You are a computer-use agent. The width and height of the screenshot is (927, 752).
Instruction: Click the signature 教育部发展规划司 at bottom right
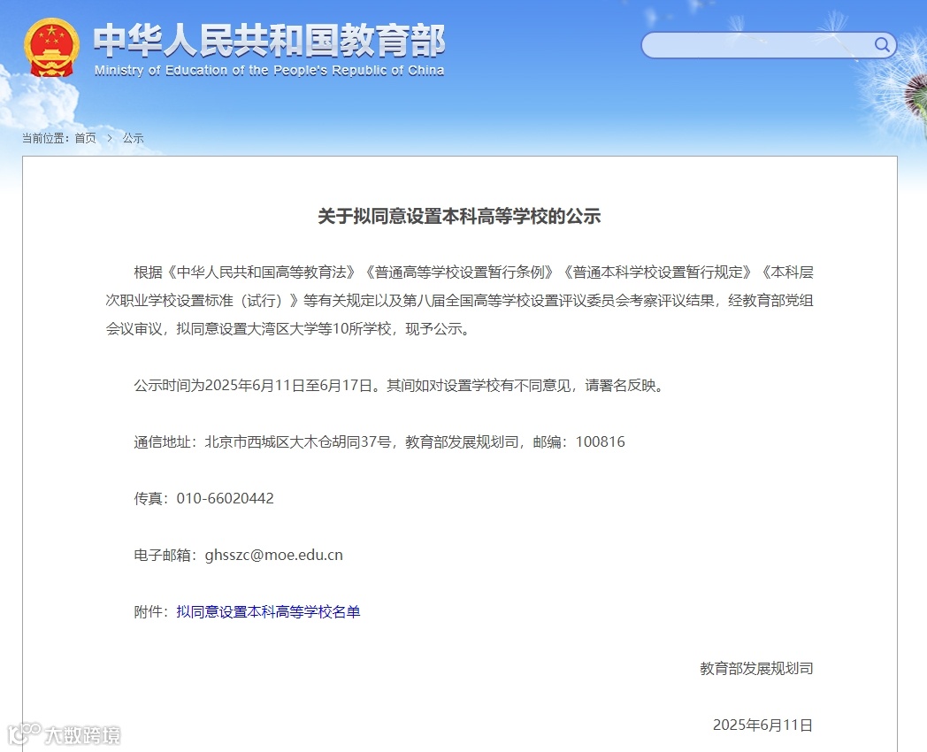coord(756,669)
